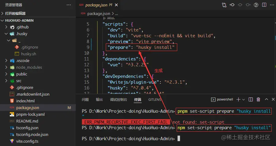Open .markdownlint.json file
The width and height of the screenshot is (276, 146).
[33, 94]
